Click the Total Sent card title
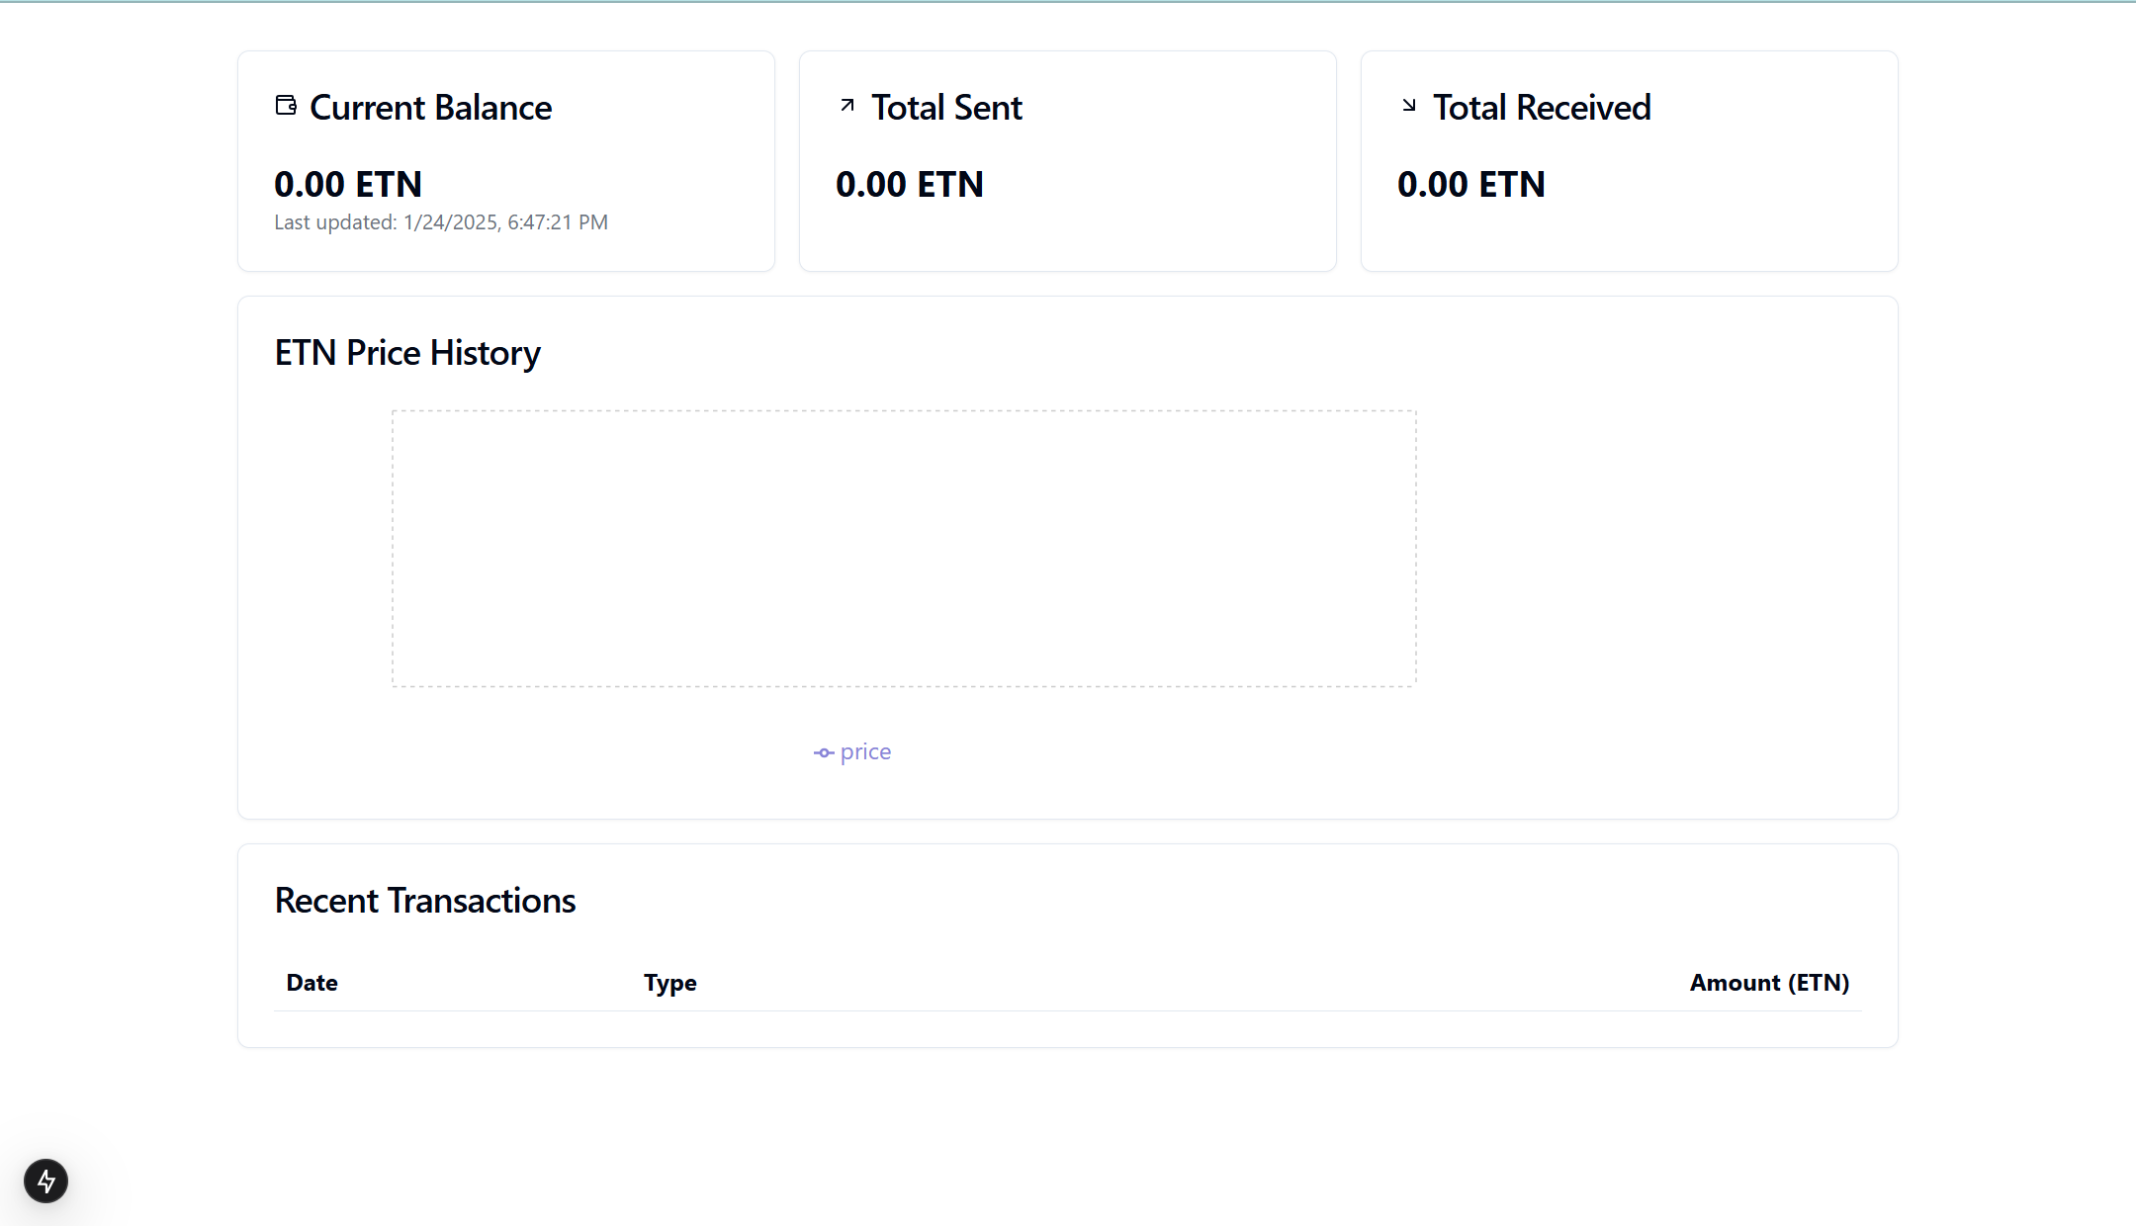Screen dimensions: 2136x1226 (x=946, y=108)
